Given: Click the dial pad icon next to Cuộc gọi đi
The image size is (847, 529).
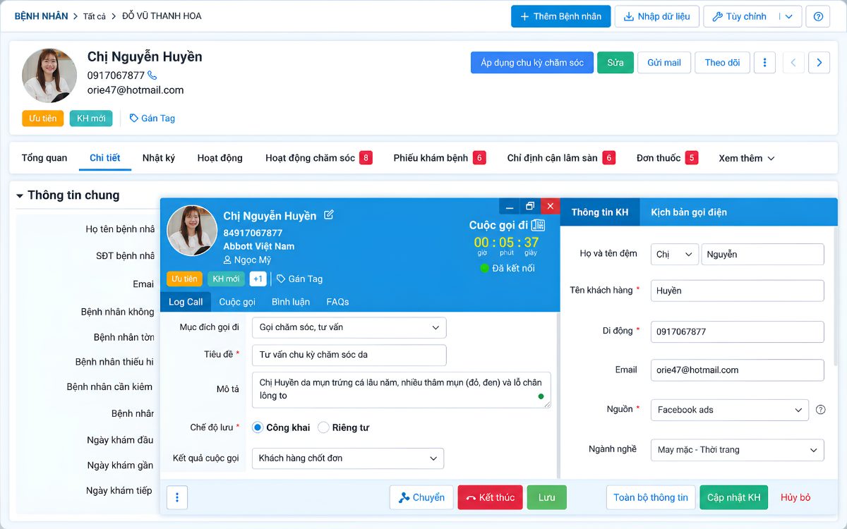Looking at the screenshot, I should point(538,225).
